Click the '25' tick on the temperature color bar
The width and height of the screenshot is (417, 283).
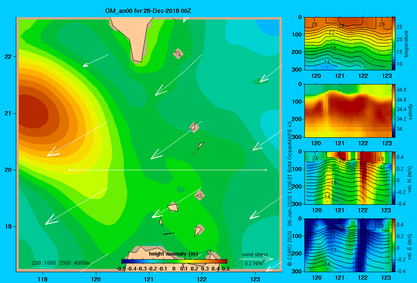coord(399,27)
